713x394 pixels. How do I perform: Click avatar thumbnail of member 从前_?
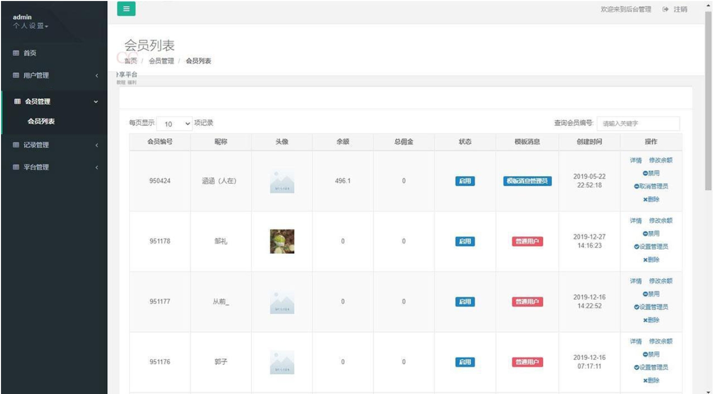[x=282, y=302]
